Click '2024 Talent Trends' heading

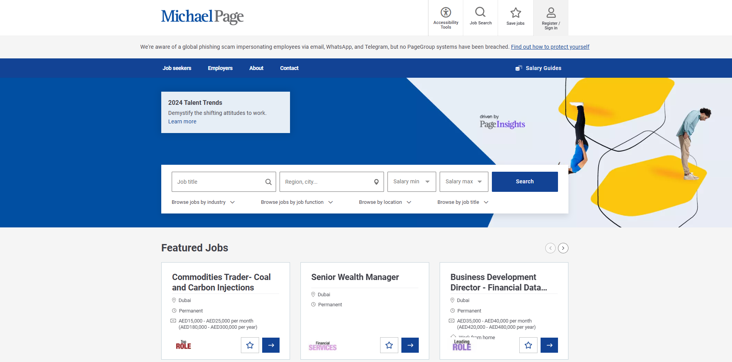tap(195, 102)
